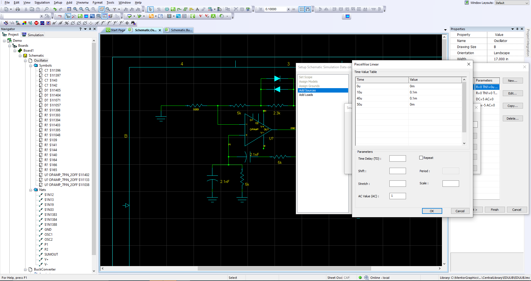Open the Simulation menu
Screen dimensions: 531x281
(x=42, y=2)
